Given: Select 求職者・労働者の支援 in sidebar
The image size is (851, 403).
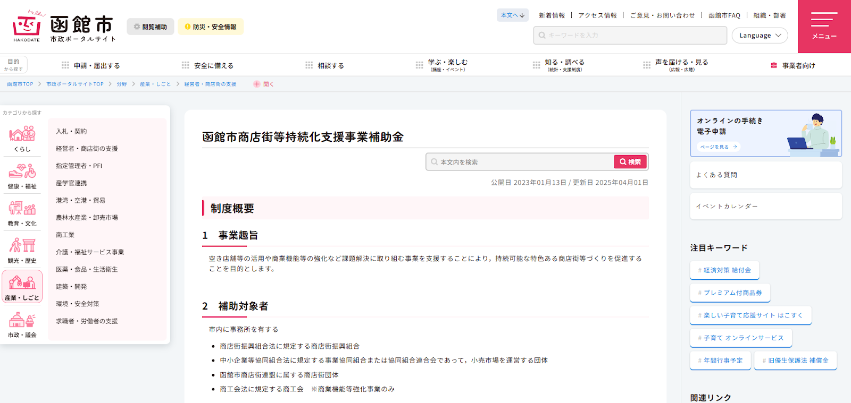Looking at the screenshot, I should tap(87, 321).
